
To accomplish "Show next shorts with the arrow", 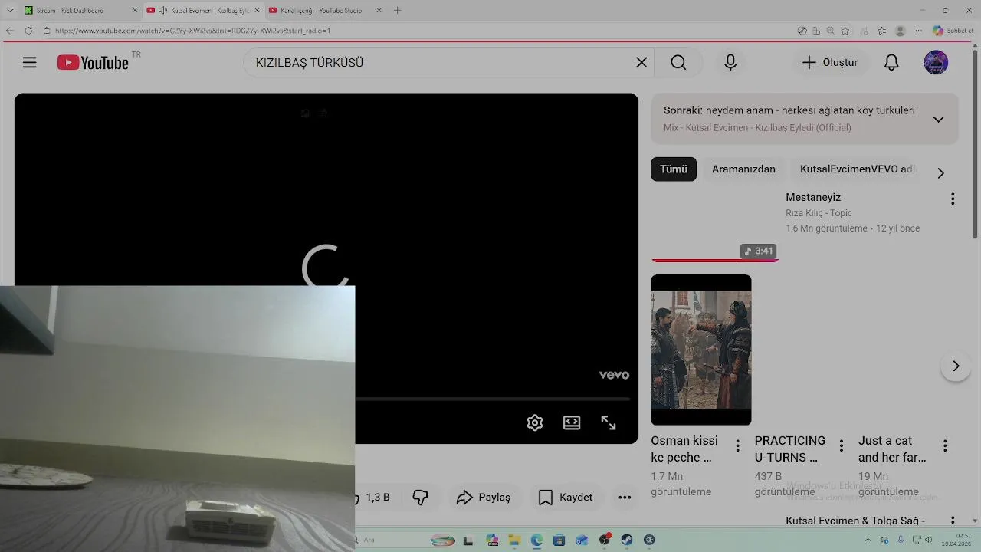I will 956,366.
